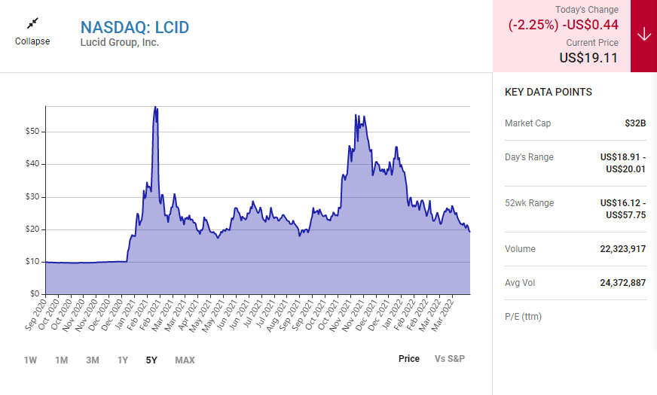657x395 pixels.
Task: Click the current price US$19.11
Action: [x=588, y=58]
